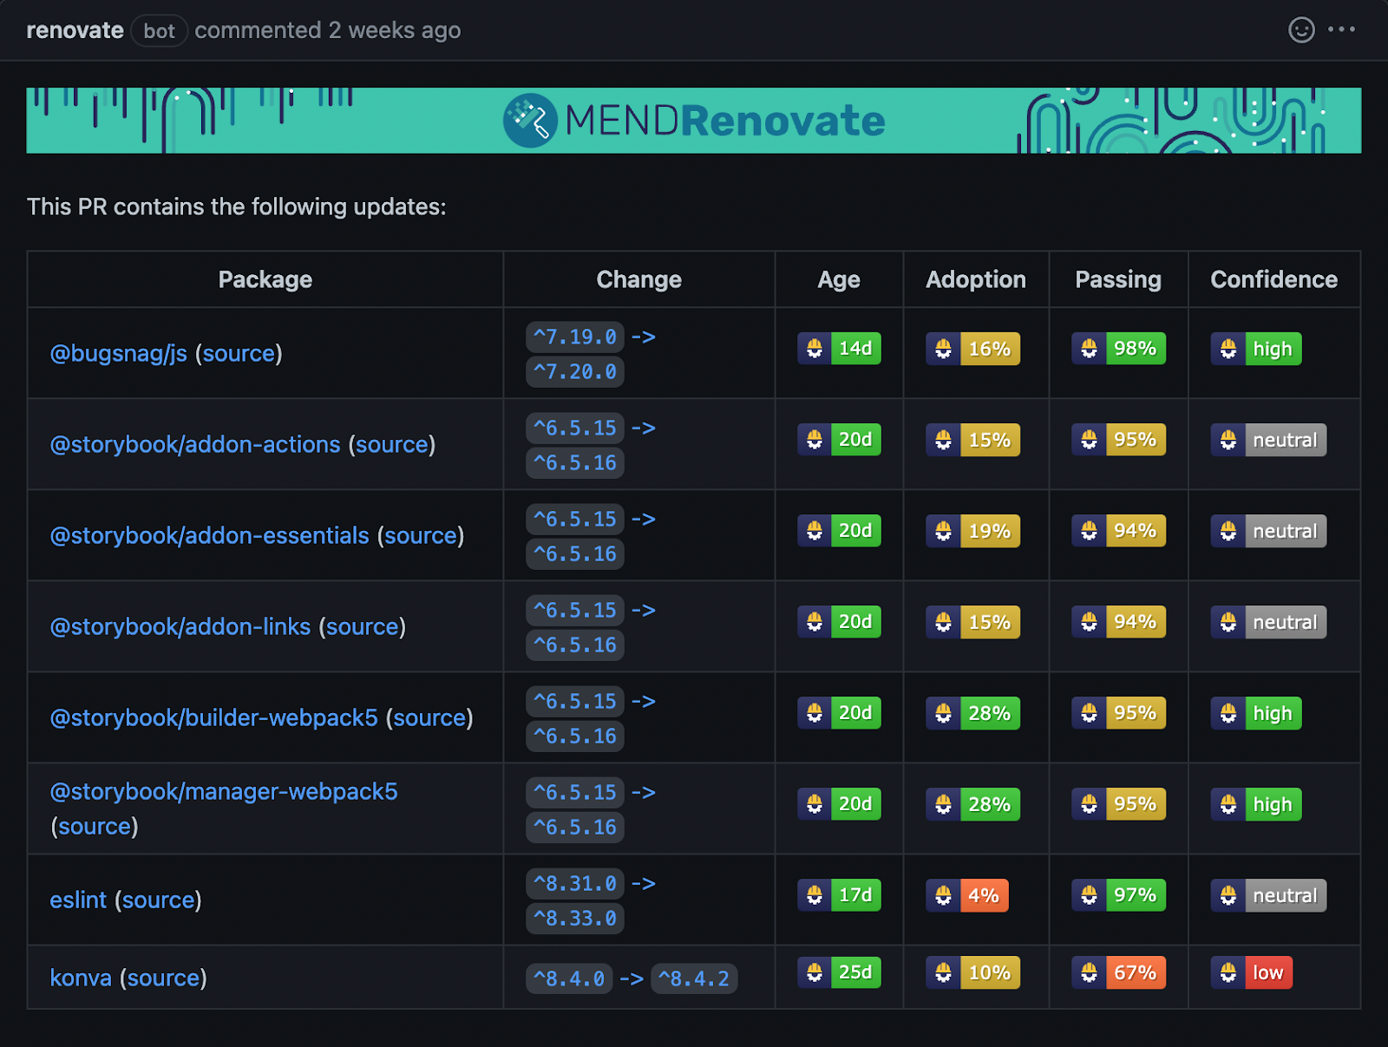Click the 98% passing badge for @bugsnag/js
1388x1047 pixels.
[1118, 349]
